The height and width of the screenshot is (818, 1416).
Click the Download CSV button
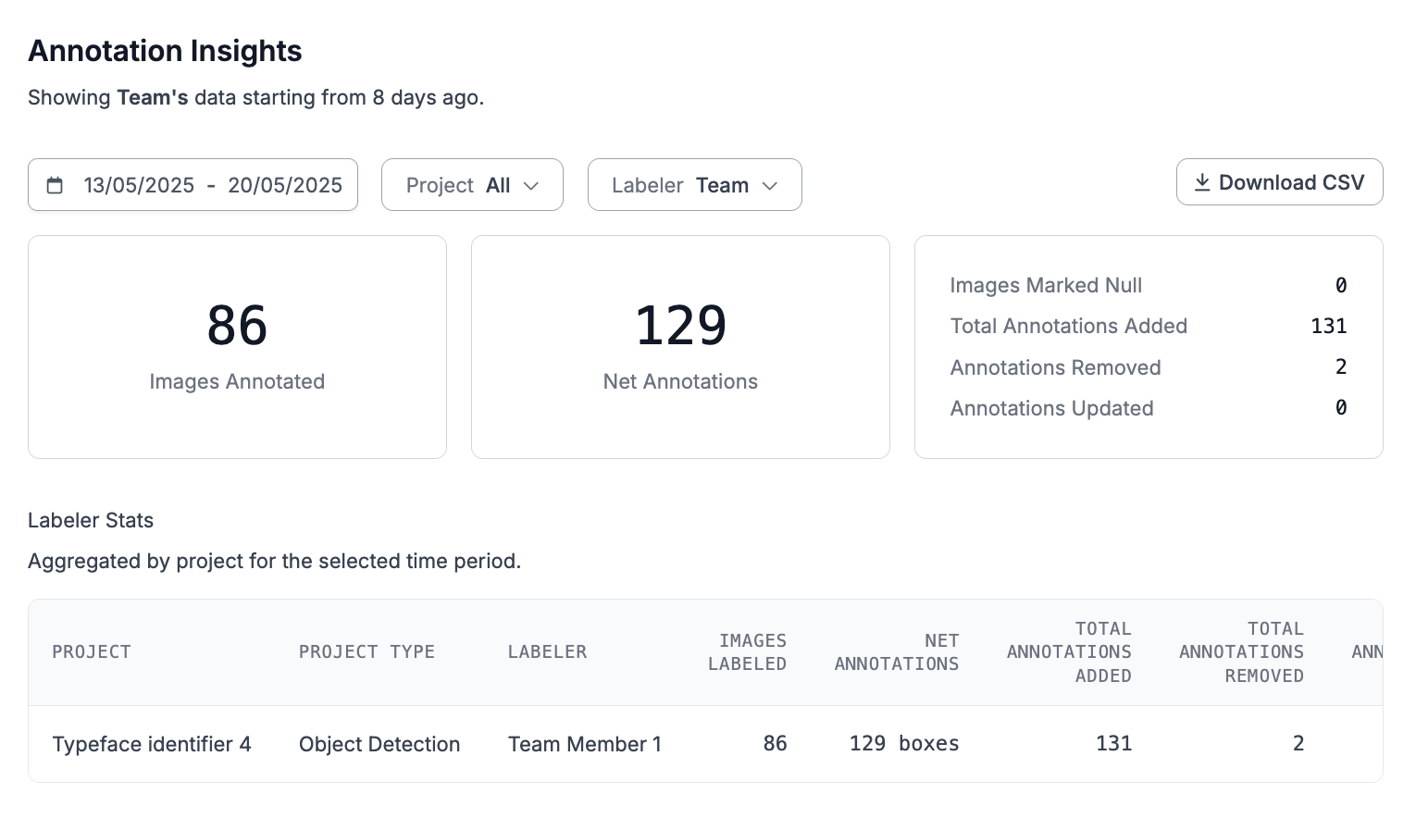(1279, 182)
